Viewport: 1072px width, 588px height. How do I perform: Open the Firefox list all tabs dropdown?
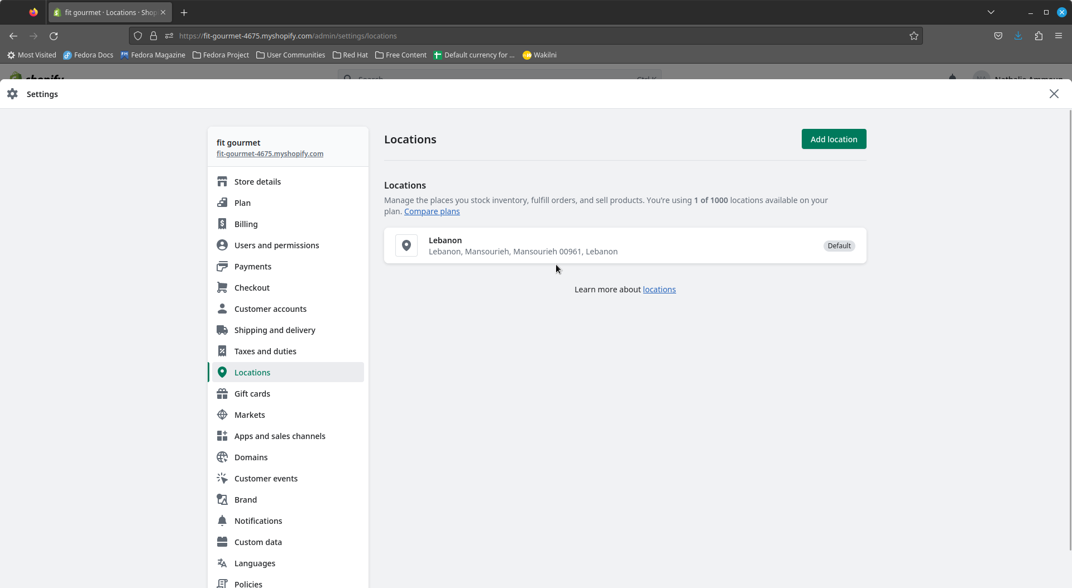pos(991,12)
